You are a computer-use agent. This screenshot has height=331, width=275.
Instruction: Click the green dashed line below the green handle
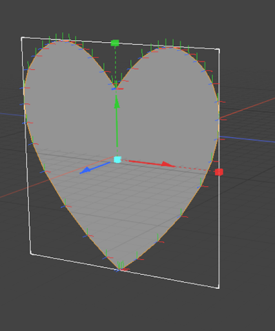point(116,65)
